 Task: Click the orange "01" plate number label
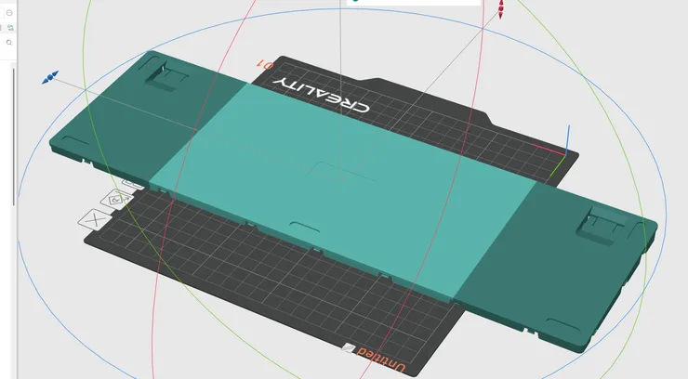(x=265, y=65)
